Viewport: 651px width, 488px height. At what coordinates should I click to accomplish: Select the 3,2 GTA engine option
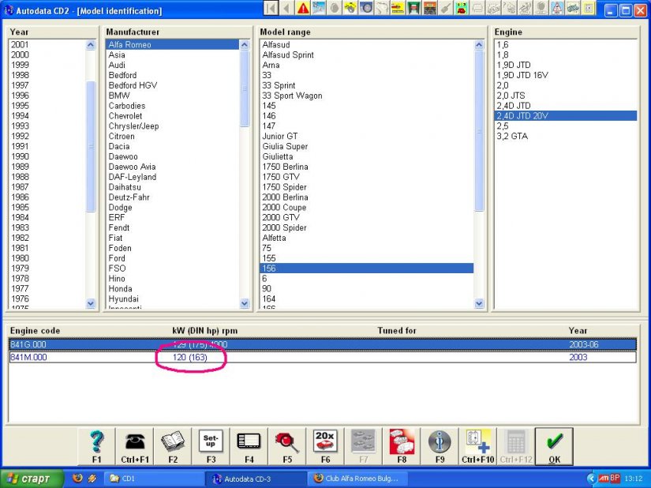[512, 137]
